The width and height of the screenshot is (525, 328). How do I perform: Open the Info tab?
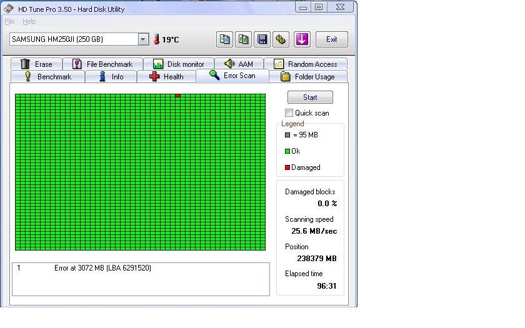(x=111, y=77)
